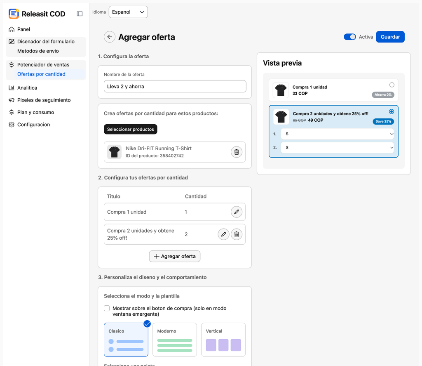
Task: Open the first size dropdown in preview
Action: [338, 134]
